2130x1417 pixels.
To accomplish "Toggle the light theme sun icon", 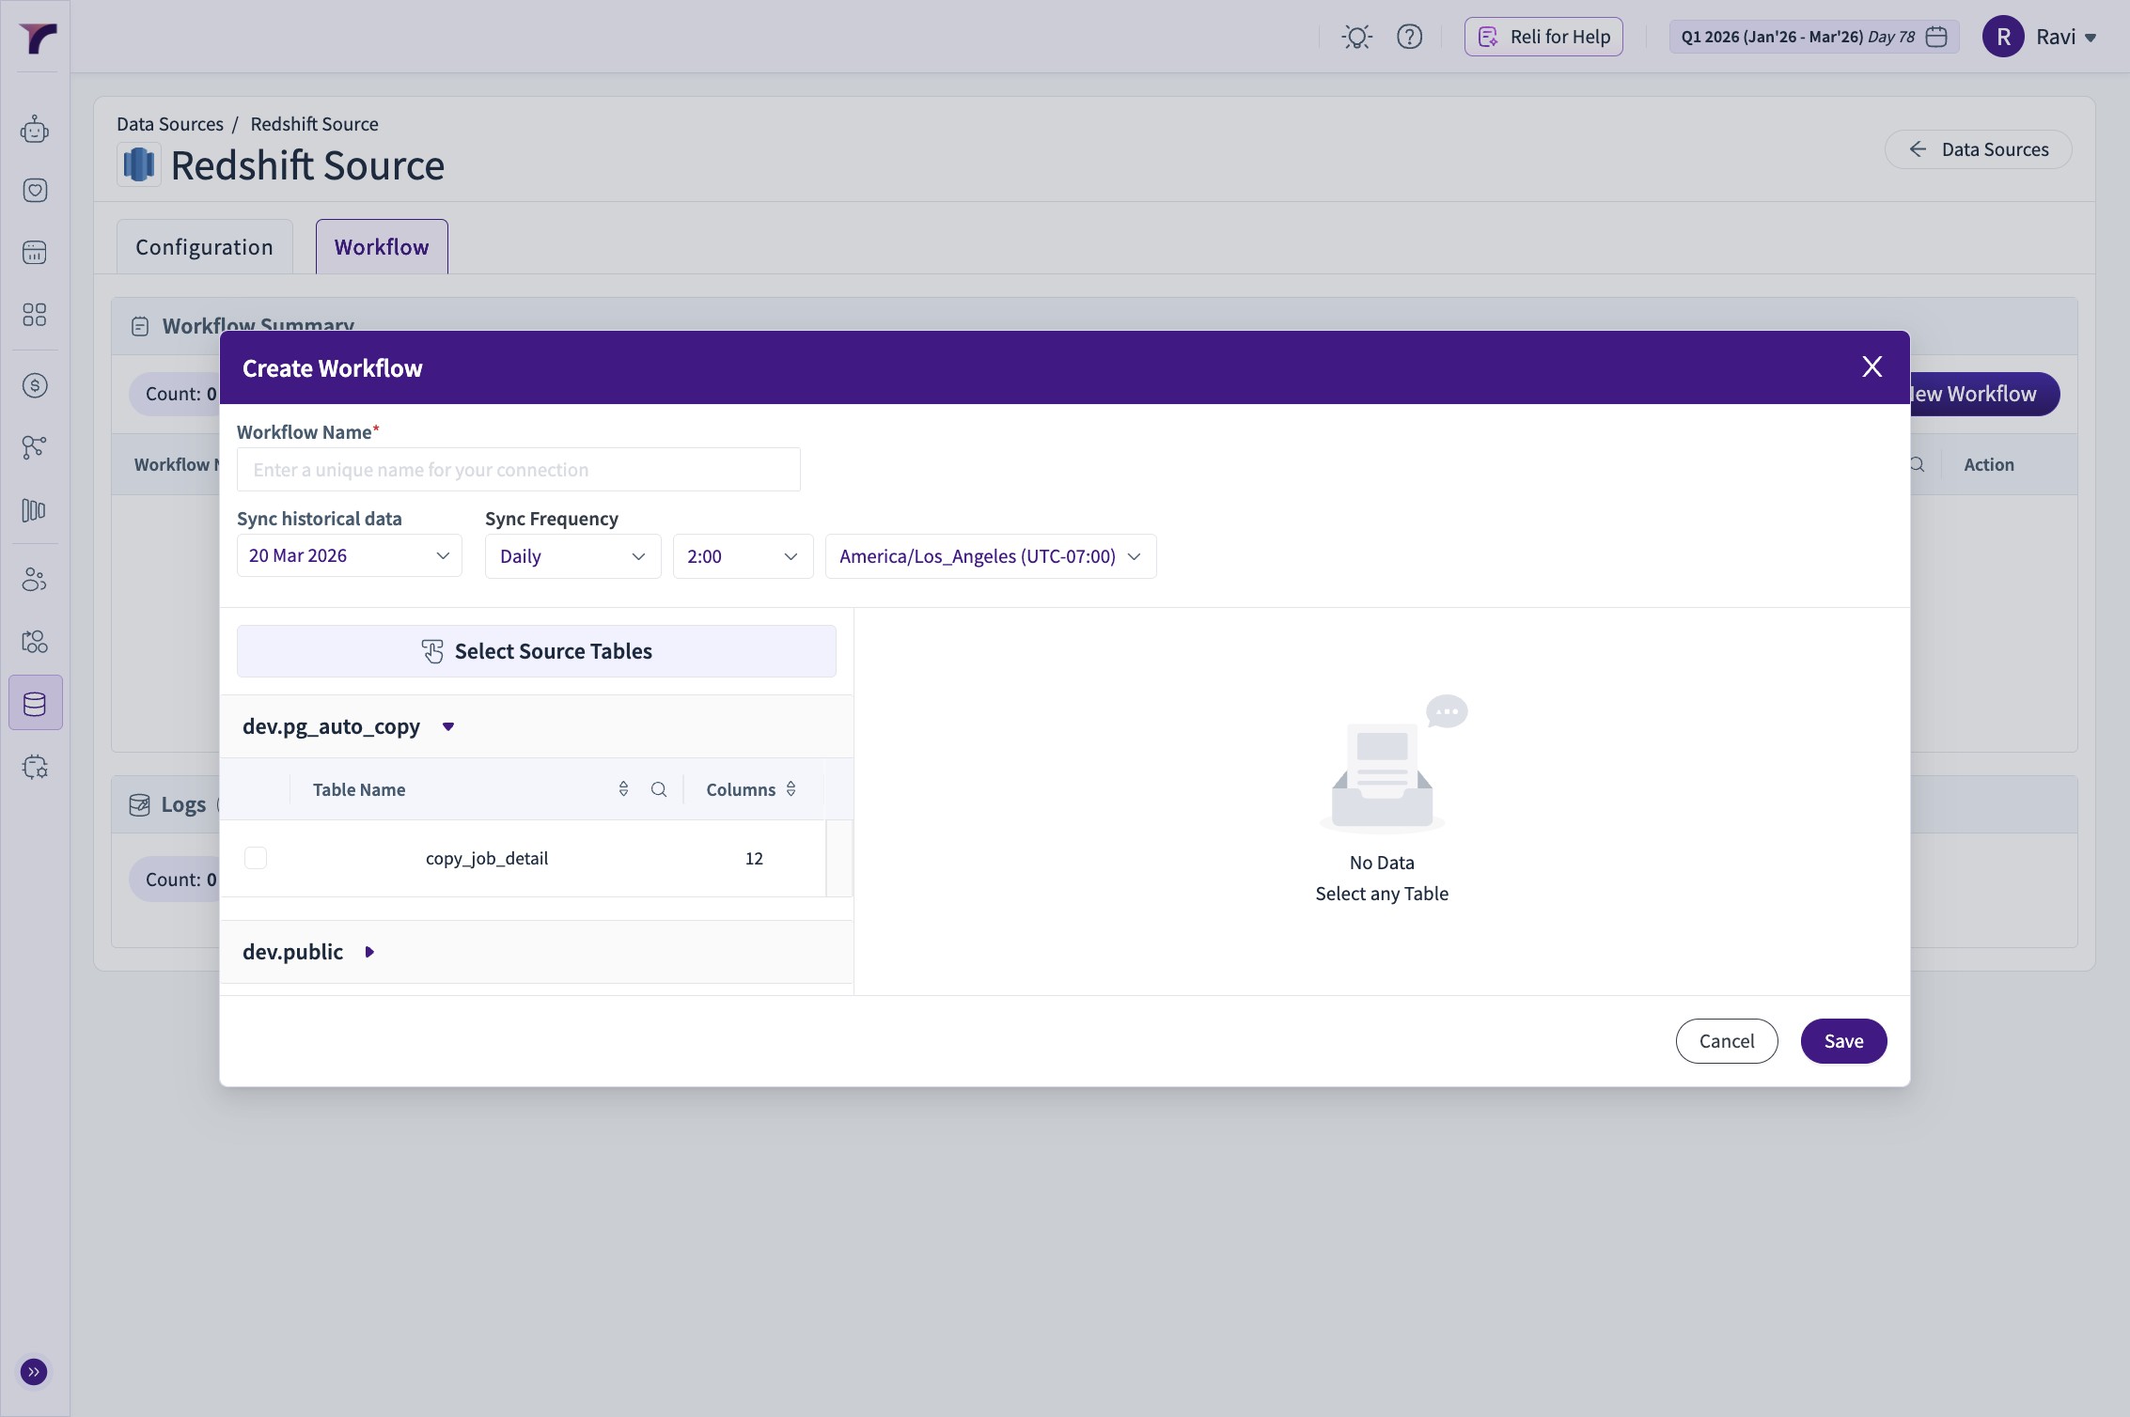I will tap(1356, 37).
